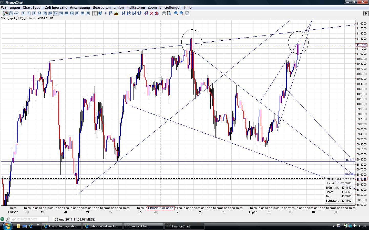
Task: Select the 1 minute interval
Action: point(29,13)
